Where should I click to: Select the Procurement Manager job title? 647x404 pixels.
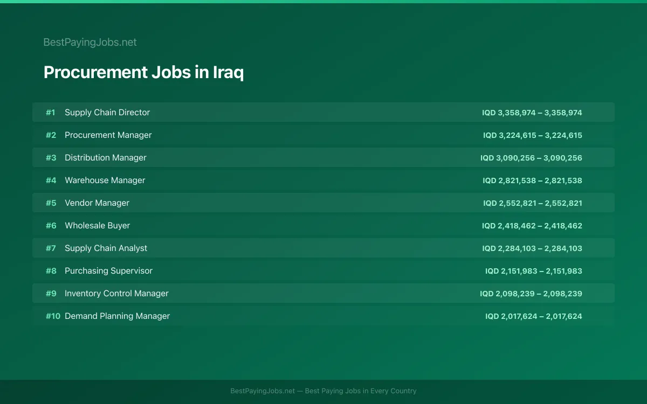coord(108,135)
